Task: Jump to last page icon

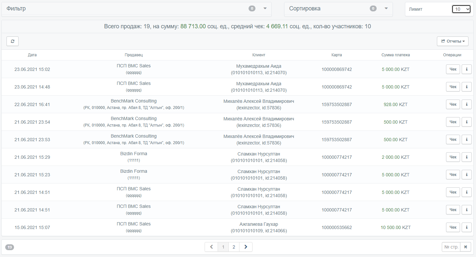Action: (x=466, y=247)
